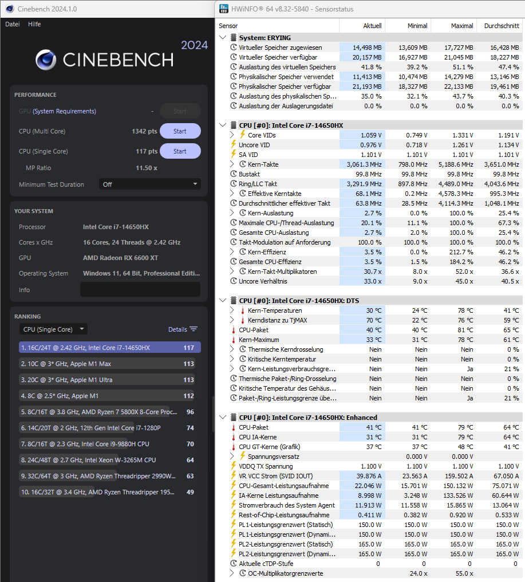The image size is (525, 582).
Task: Expand the Kerndistanz zu TjMAX row
Action: (x=232, y=320)
